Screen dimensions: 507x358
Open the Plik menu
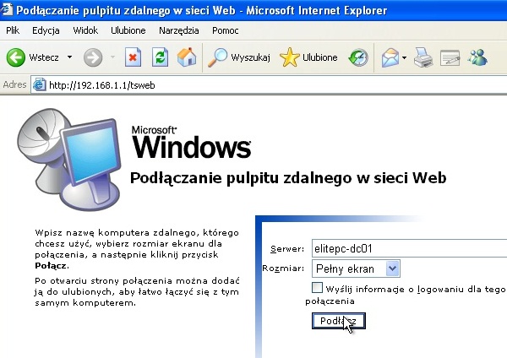click(13, 30)
